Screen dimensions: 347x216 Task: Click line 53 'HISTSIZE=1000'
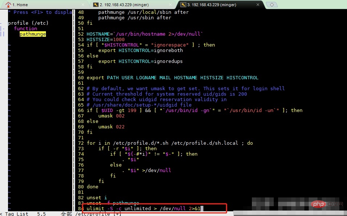tap(106, 40)
